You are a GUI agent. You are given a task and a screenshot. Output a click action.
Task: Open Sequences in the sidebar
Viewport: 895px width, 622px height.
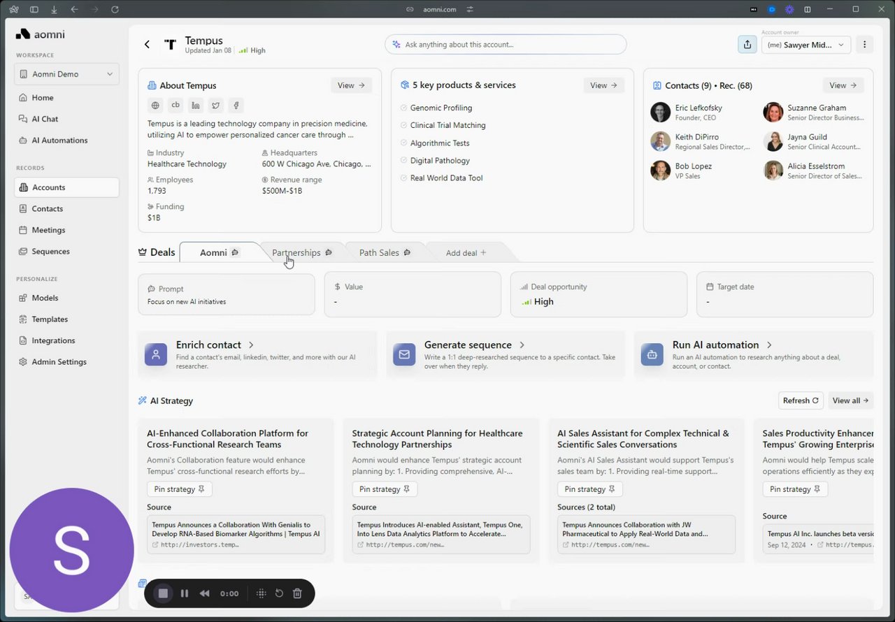pyautogui.click(x=66, y=252)
